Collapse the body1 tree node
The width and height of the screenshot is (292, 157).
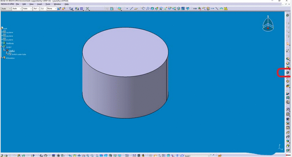pyautogui.click(x=2, y=47)
